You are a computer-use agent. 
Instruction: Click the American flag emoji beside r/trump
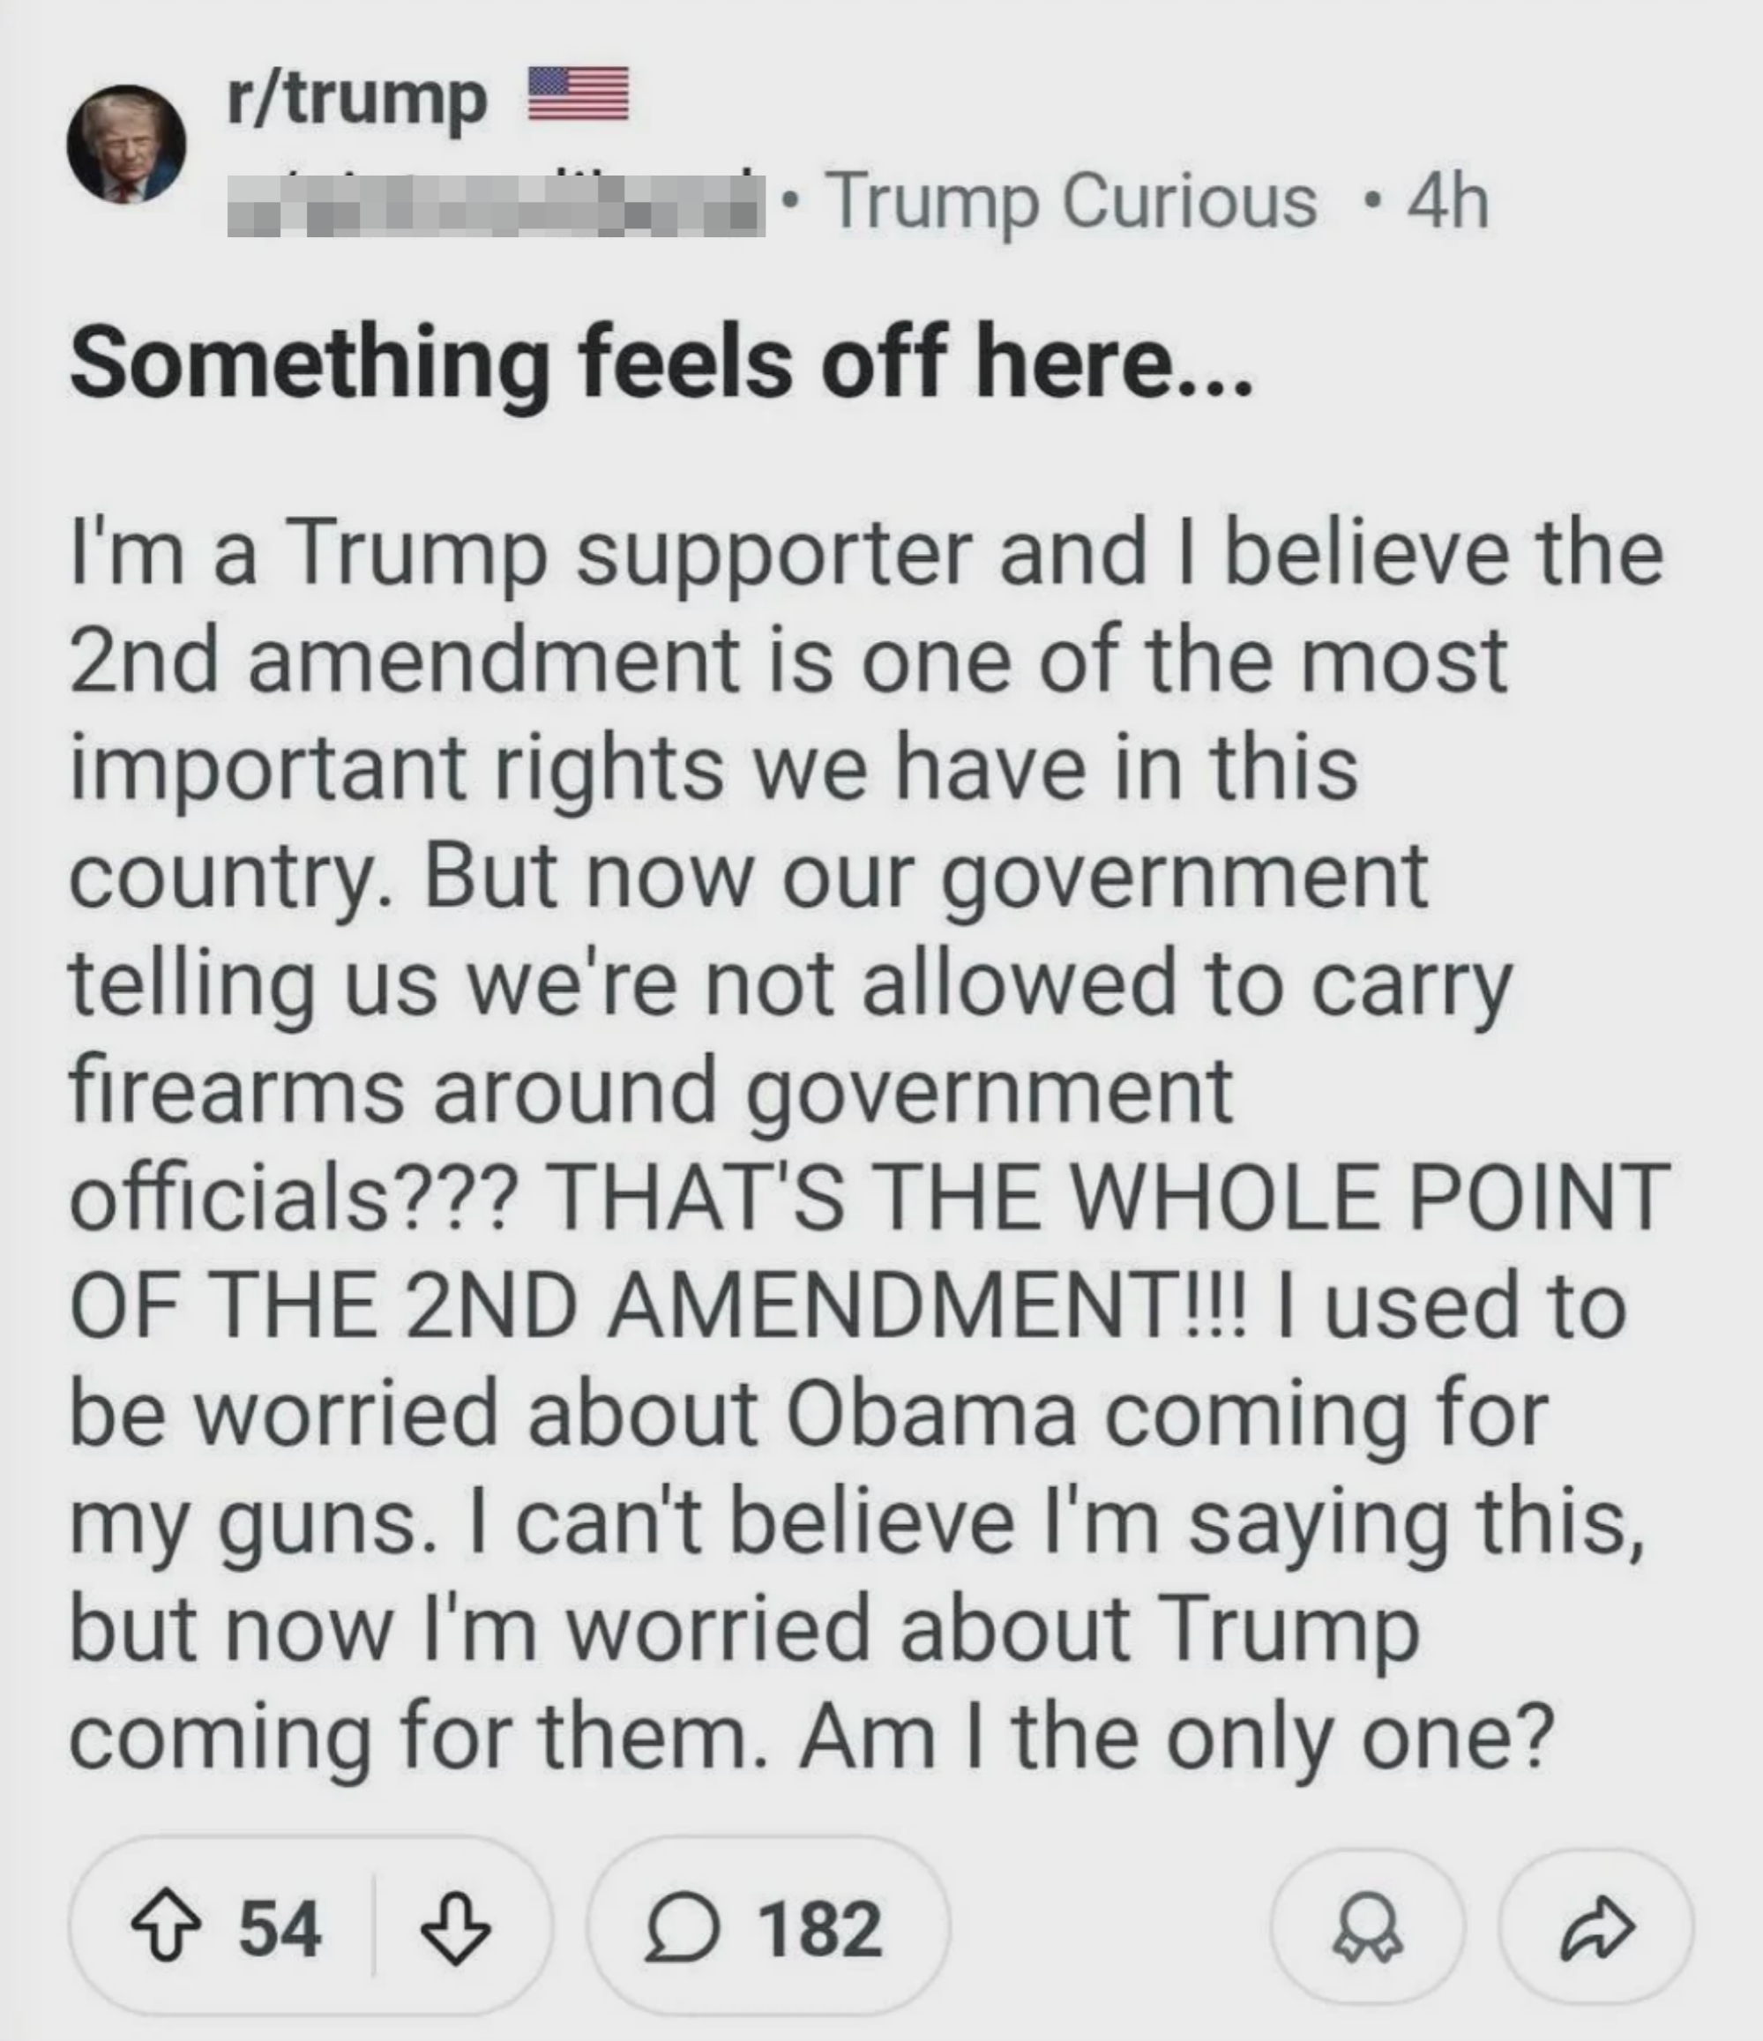coord(579,93)
